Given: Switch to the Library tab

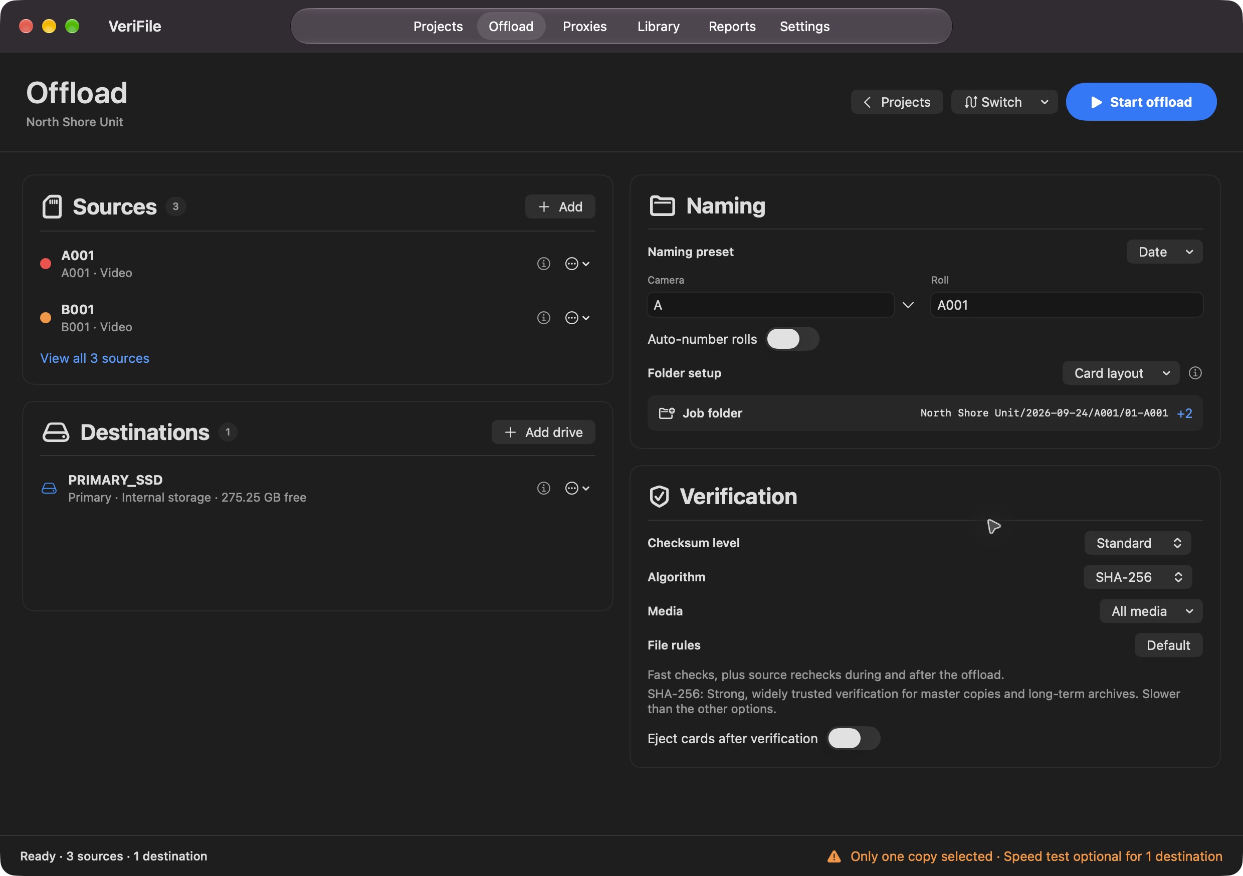Looking at the screenshot, I should pyautogui.click(x=658, y=27).
